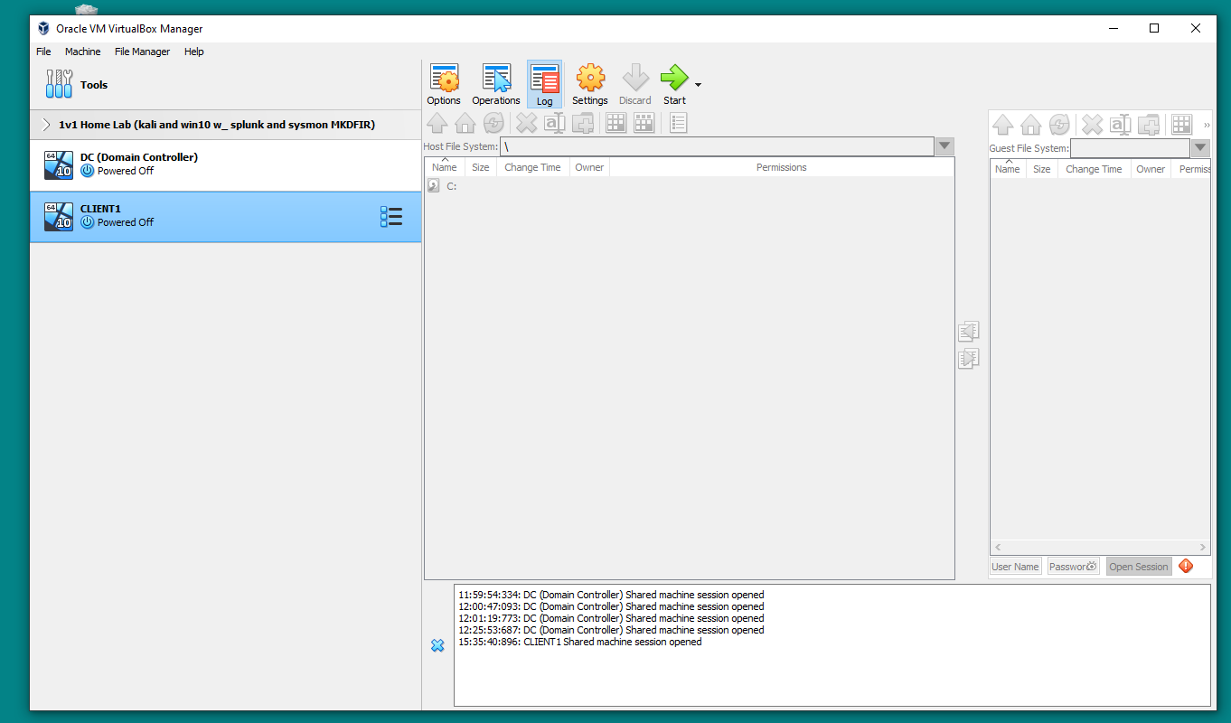
Task: Delete selected item in guest pane
Action: [x=1092, y=125]
